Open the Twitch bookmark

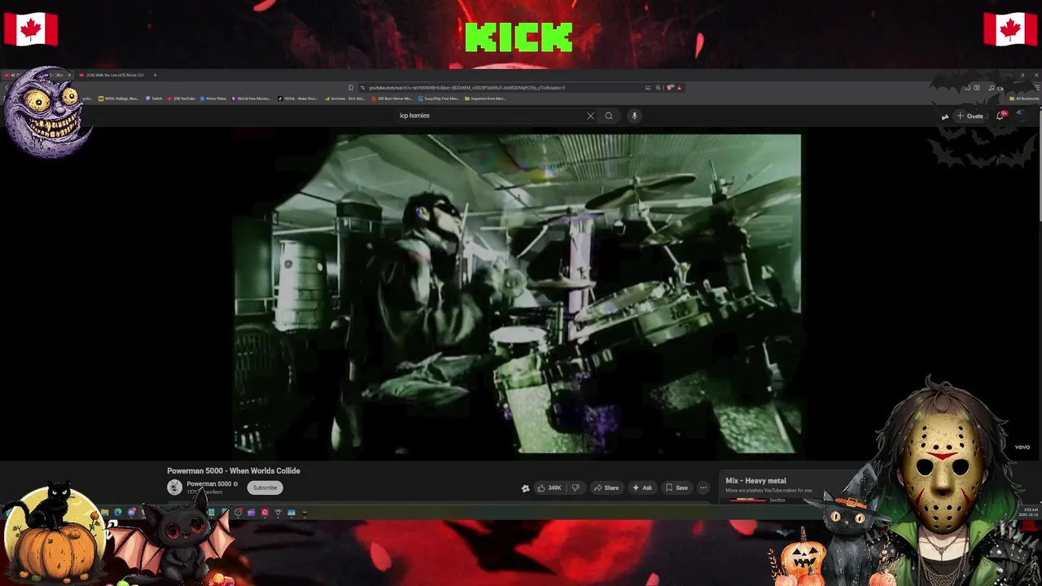tap(155, 98)
